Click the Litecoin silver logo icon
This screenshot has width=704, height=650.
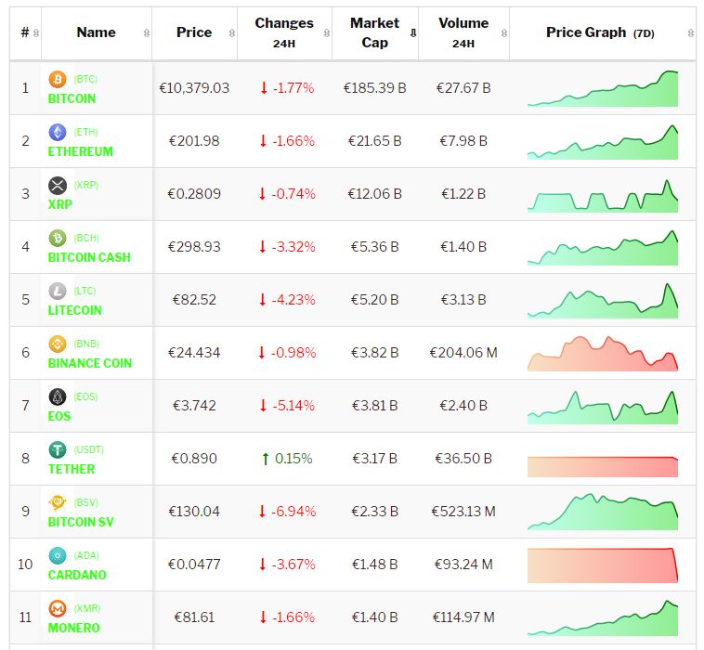(x=58, y=292)
